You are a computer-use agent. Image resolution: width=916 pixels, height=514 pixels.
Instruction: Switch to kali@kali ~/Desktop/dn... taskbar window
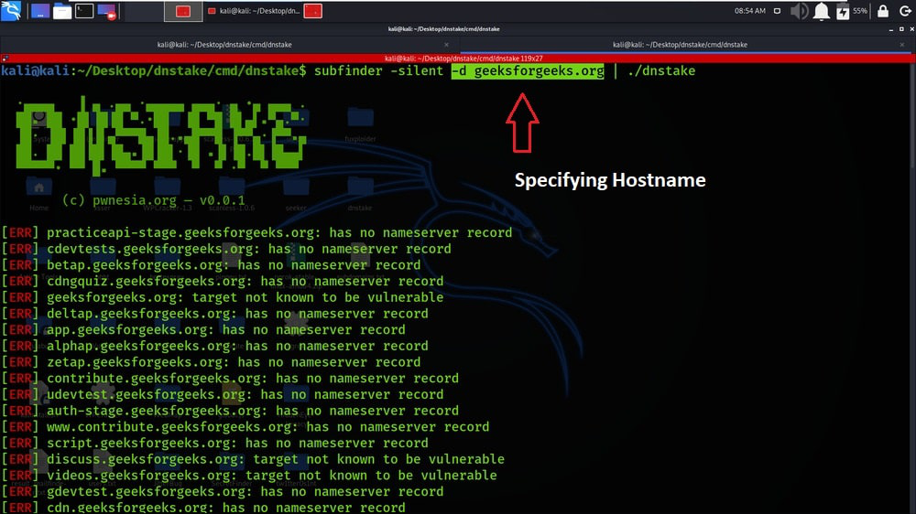pyautogui.click(x=254, y=11)
